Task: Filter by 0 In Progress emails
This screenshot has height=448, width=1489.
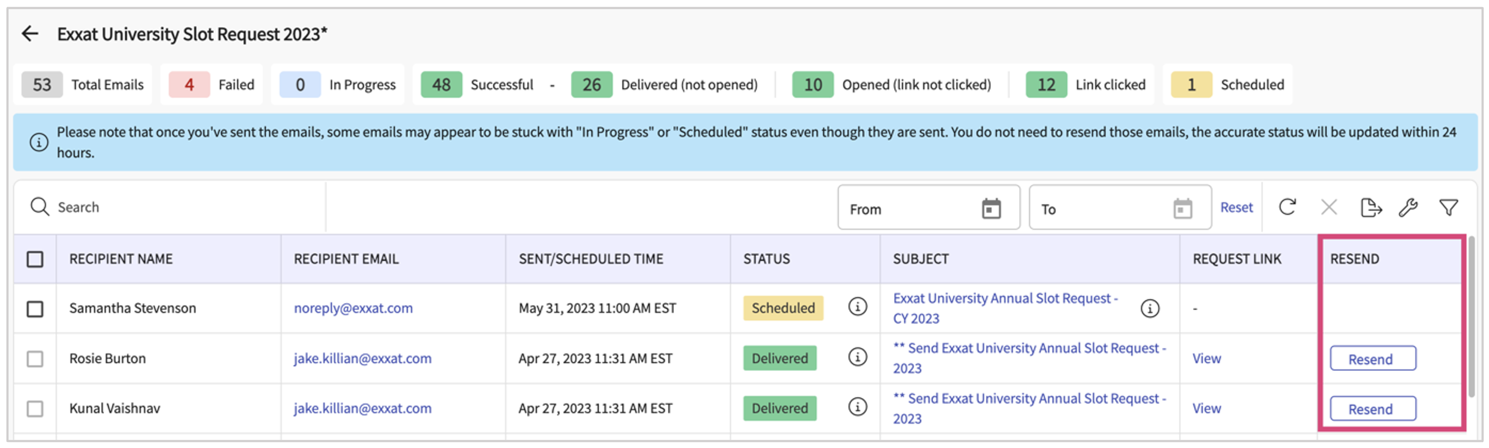Action: [x=338, y=84]
